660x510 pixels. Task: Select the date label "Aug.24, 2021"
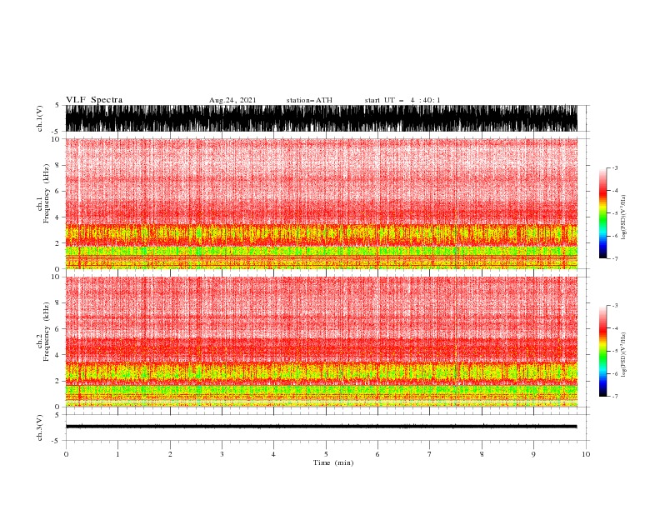pos(232,100)
